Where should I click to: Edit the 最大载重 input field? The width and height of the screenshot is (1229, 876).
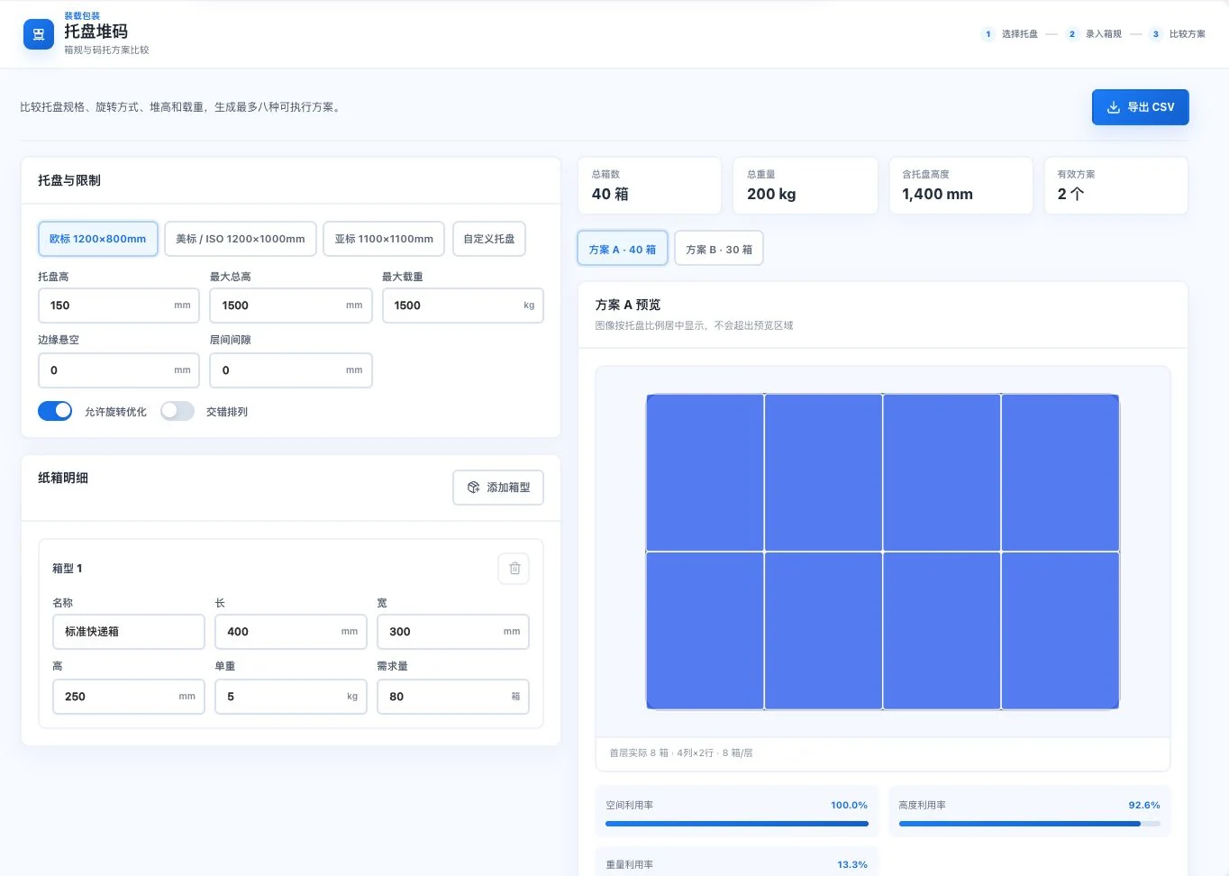[x=463, y=306]
